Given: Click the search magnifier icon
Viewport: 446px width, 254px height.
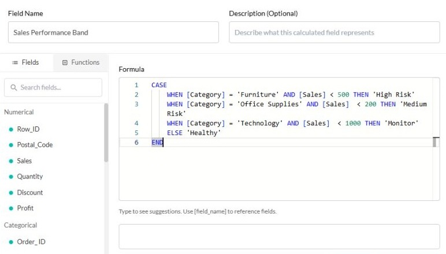Looking at the screenshot, I should coord(14,88).
